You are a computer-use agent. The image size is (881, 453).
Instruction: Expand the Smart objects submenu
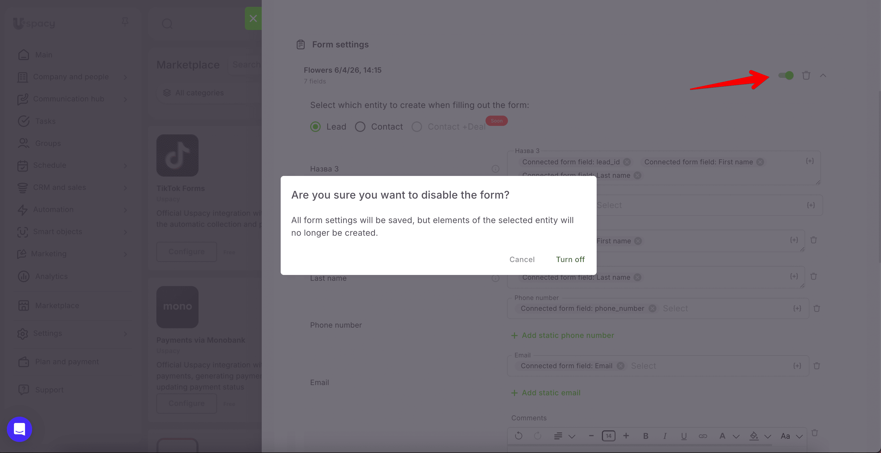tap(125, 232)
